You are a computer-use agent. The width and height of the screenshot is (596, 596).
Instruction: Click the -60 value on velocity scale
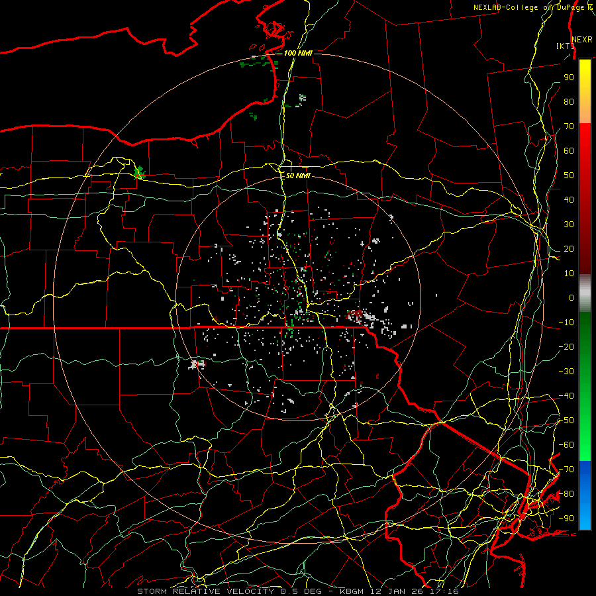point(566,445)
